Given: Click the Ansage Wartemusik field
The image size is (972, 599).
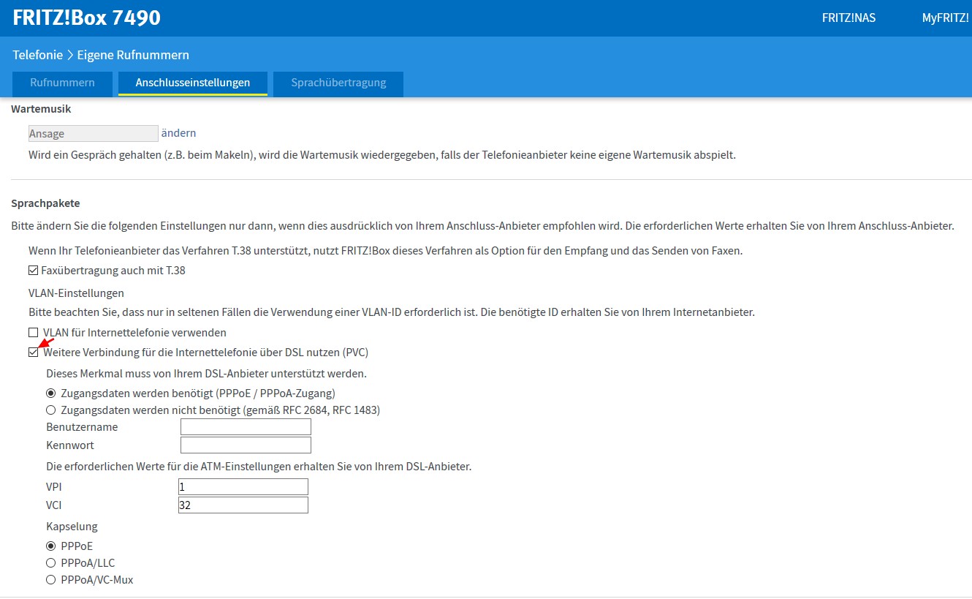Looking at the screenshot, I should (x=93, y=133).
